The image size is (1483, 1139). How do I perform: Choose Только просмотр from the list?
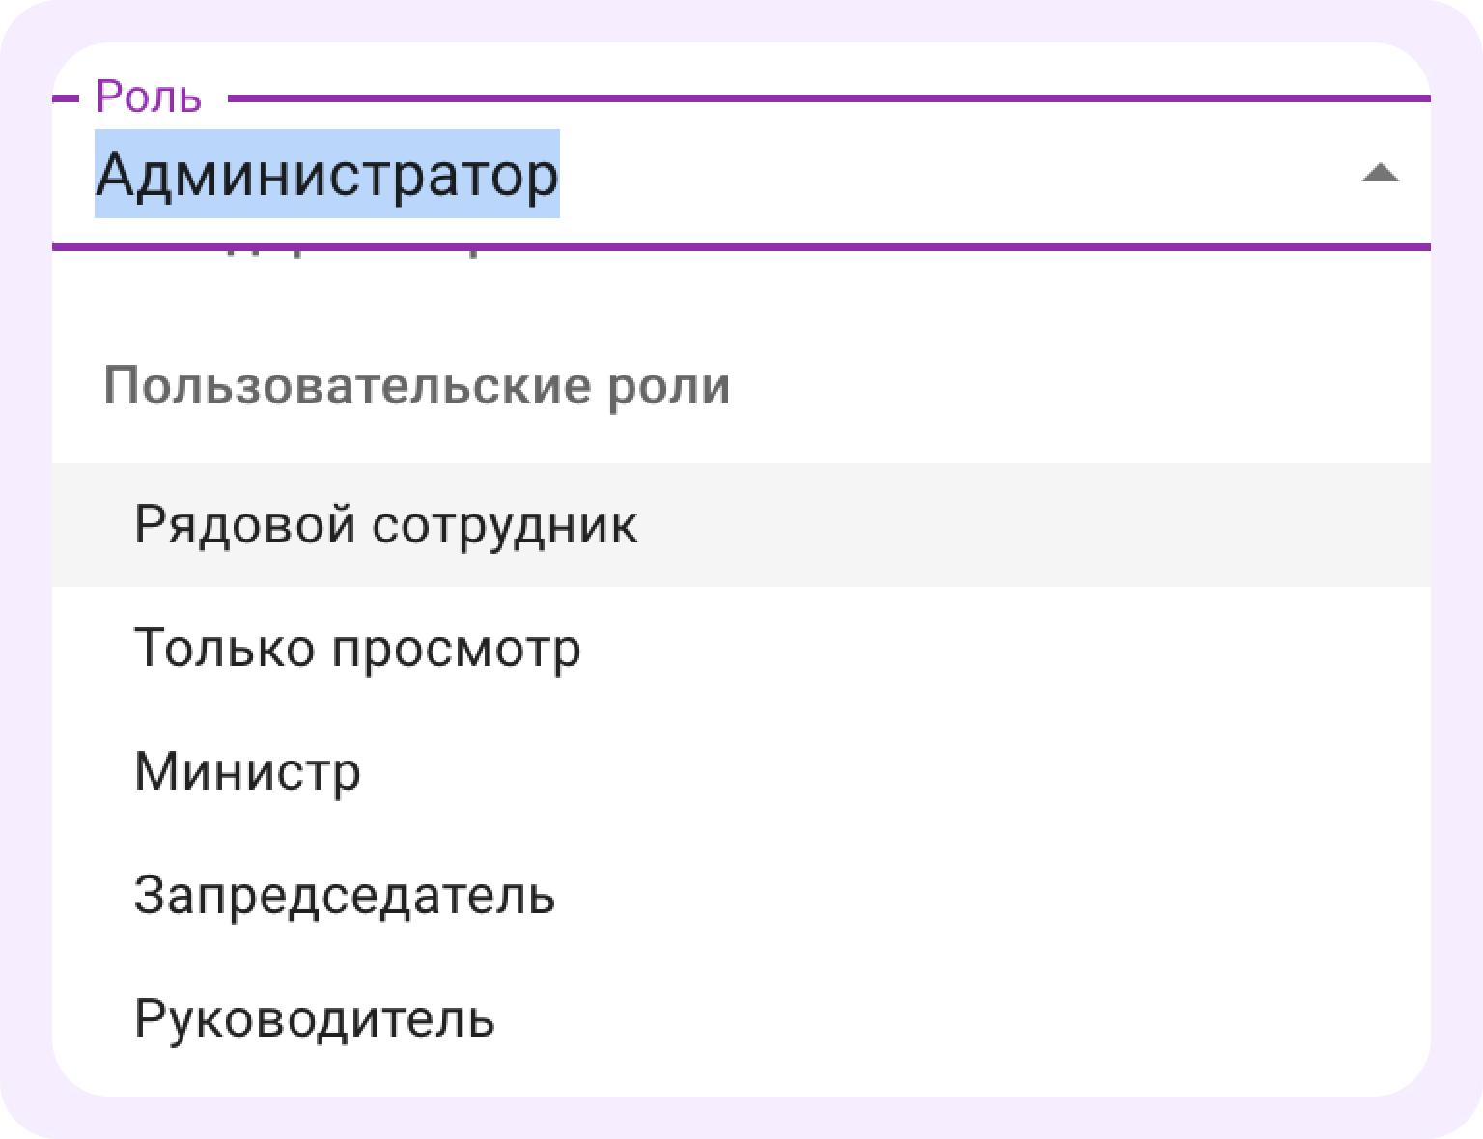point(358,649)
